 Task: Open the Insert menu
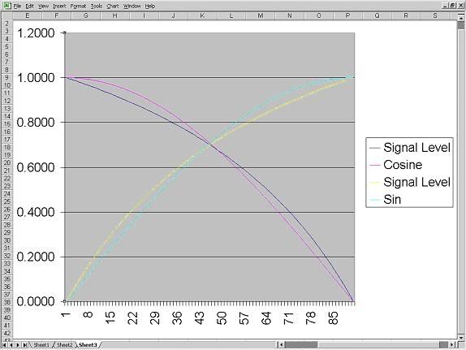point(59,6)
